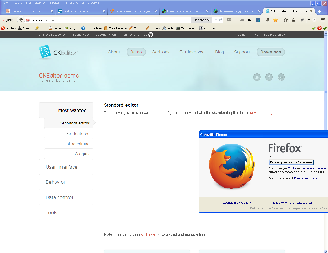This screenshot has height=253, width=328.
Task: Reload the page with the refresh icon
Action: (x=220, y=20)
